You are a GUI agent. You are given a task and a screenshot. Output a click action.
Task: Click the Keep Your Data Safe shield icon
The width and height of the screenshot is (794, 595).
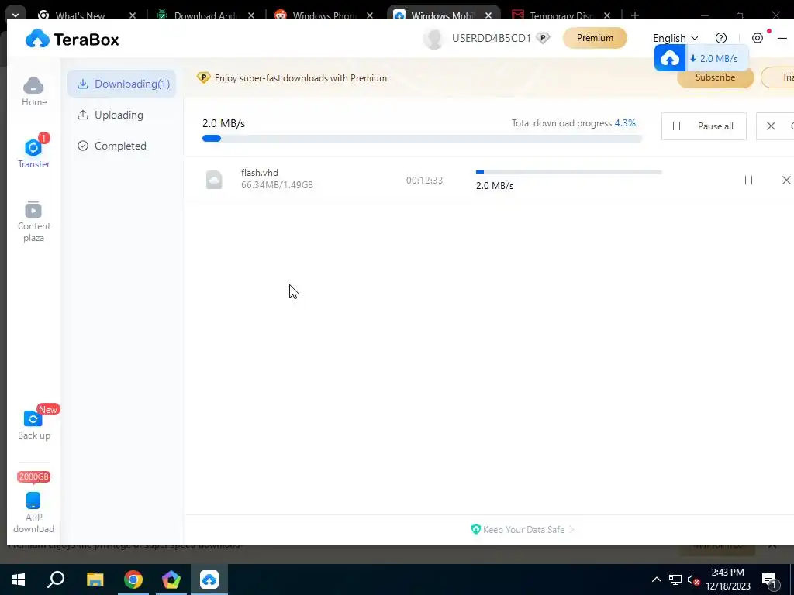pyautogui.click(x=475, y=529)
